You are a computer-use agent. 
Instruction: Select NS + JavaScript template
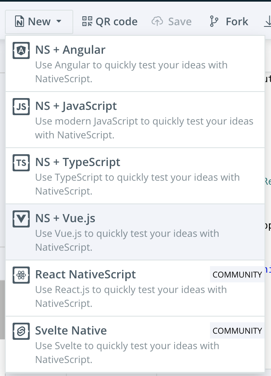point(135,120)
